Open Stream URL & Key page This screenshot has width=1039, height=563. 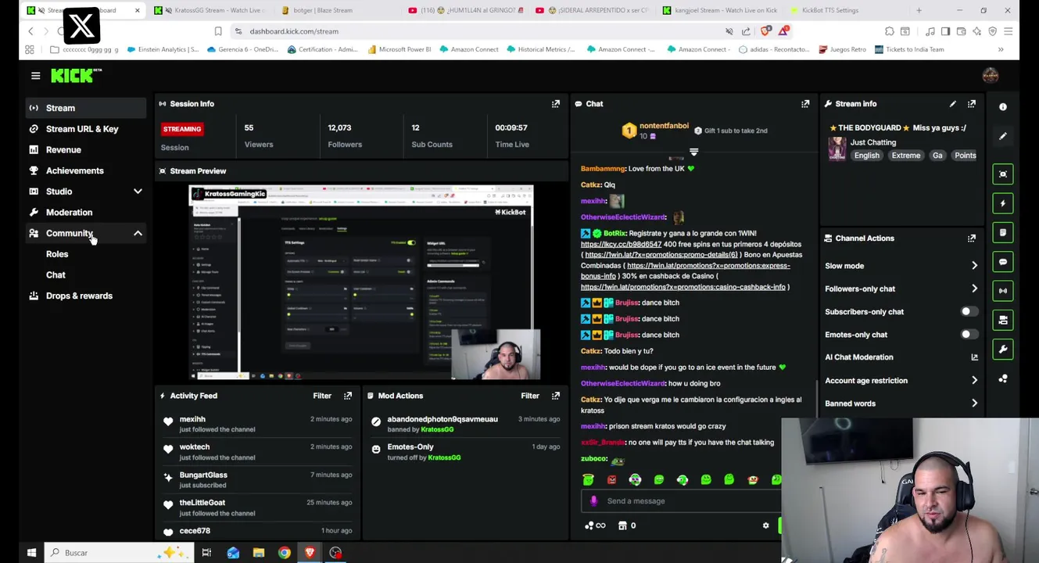85,129
